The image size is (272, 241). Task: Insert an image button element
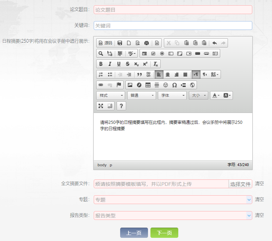pyautogui.click(x=206, y=53)
